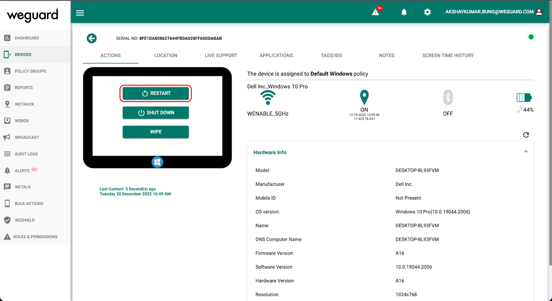Click the WeShield shield icon
The height and width of the screenshot is (301, 552).
[7, 220]
